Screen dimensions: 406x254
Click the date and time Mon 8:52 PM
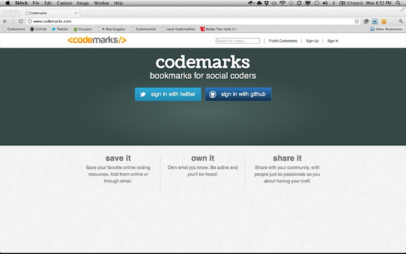point(379,3)
